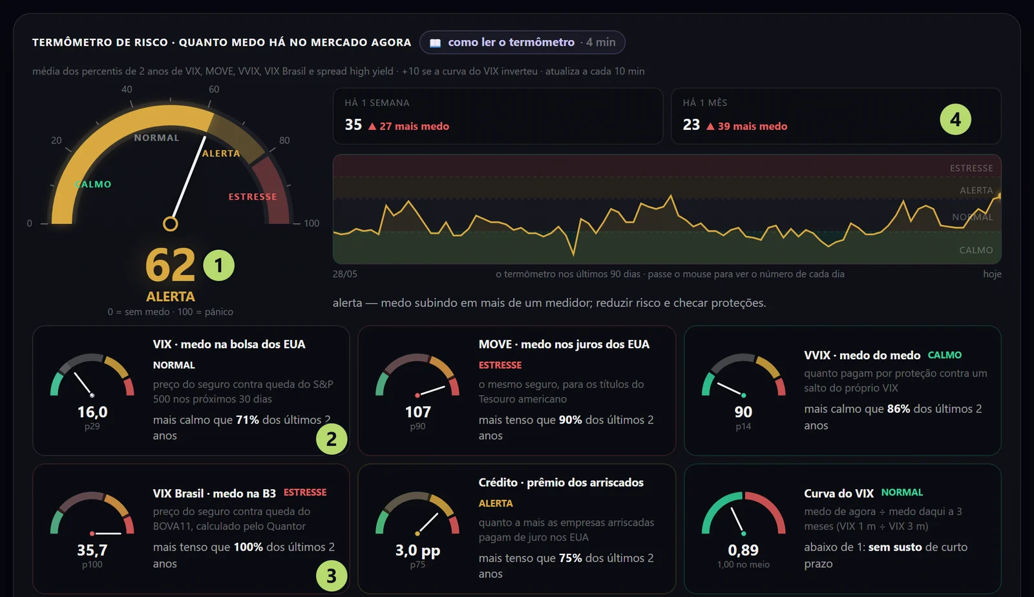
Task: Click the credit spread value "3,0 pp"
Action: 418,550
